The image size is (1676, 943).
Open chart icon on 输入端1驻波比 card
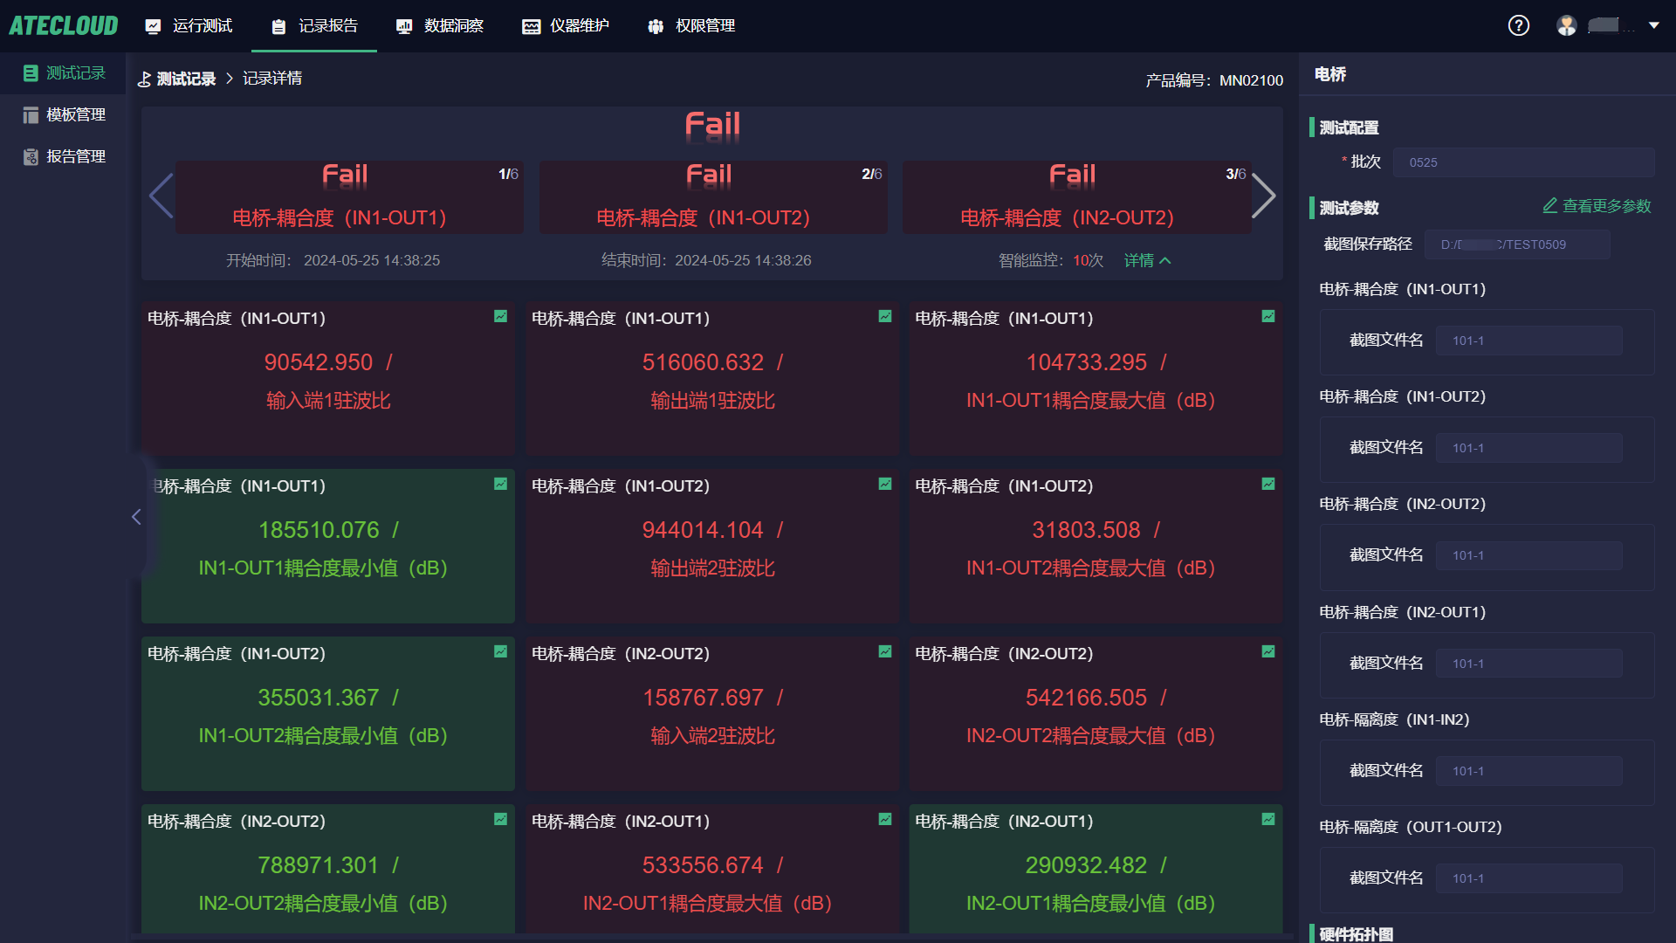500,316
